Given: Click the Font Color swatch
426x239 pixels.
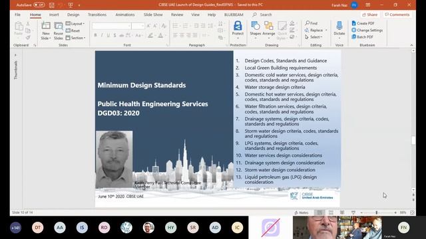Looking at the screenshot, I should (x=160, y=35).
